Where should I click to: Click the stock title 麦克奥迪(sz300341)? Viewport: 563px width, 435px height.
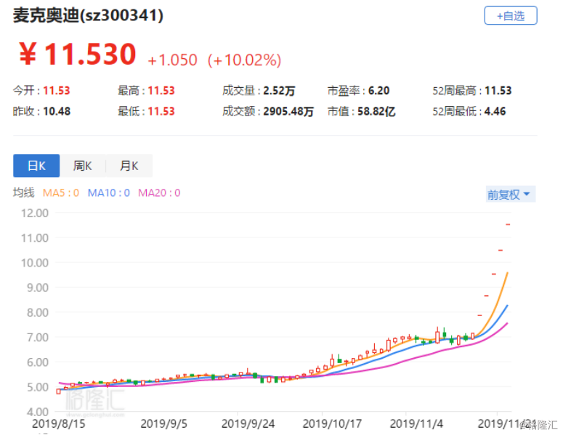[x=89, y=16]
